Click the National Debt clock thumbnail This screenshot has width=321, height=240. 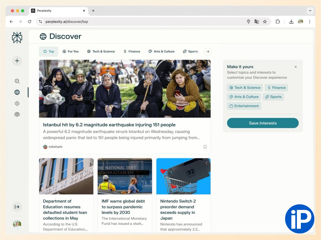tap(125, 176)
